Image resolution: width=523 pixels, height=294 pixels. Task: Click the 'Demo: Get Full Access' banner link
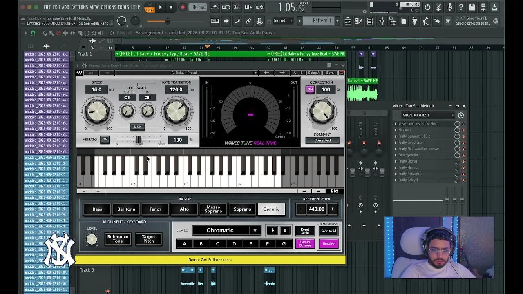(210, 260)
